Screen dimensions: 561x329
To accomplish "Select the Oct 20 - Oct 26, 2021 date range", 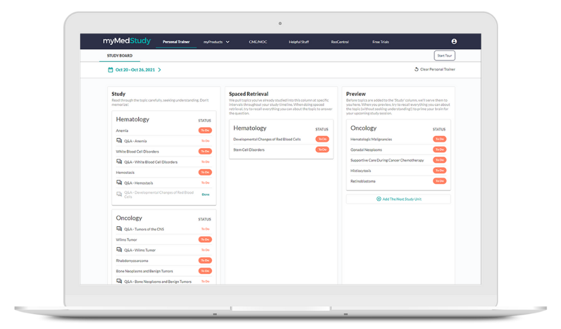I will (x=135, y=70).
